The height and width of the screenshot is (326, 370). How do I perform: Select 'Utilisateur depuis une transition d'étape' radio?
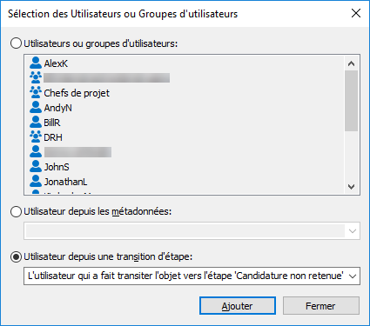pyautogui.click(x=16, y=256)
